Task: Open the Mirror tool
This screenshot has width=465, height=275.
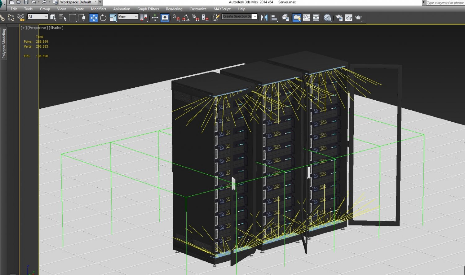Action: coord(264,18)
